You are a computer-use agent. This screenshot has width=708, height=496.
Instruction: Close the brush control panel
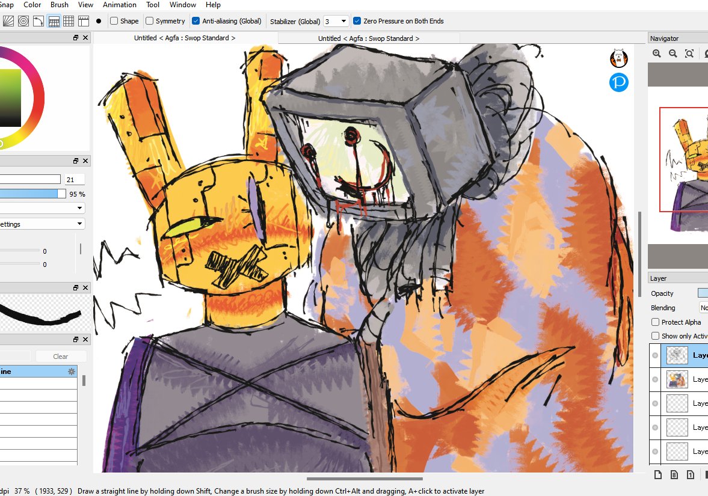[85, 161]
